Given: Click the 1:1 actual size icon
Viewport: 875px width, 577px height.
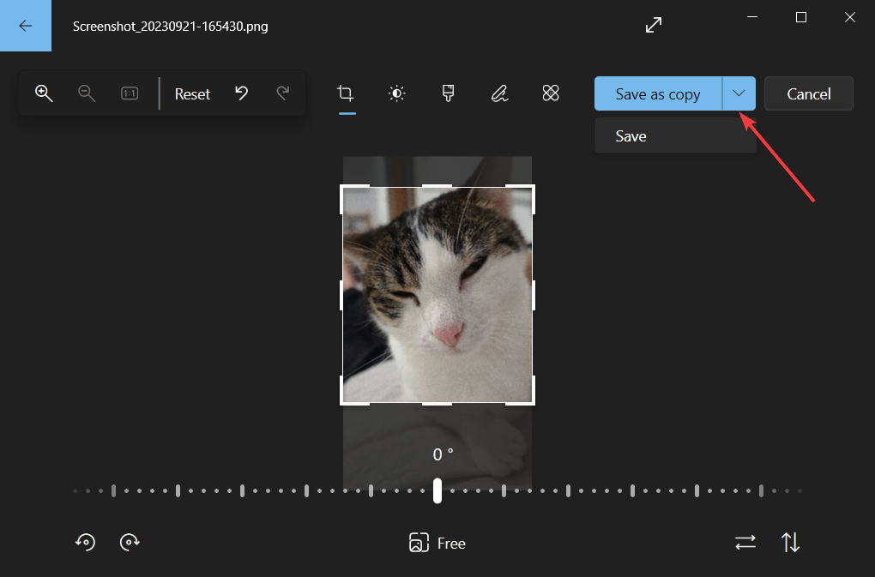Looking at the screenshot, I should tap(129, 93).
